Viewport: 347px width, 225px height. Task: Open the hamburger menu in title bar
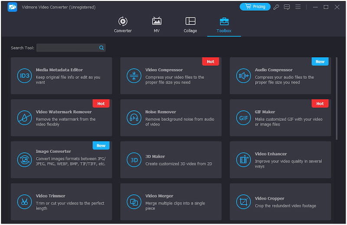298,7
